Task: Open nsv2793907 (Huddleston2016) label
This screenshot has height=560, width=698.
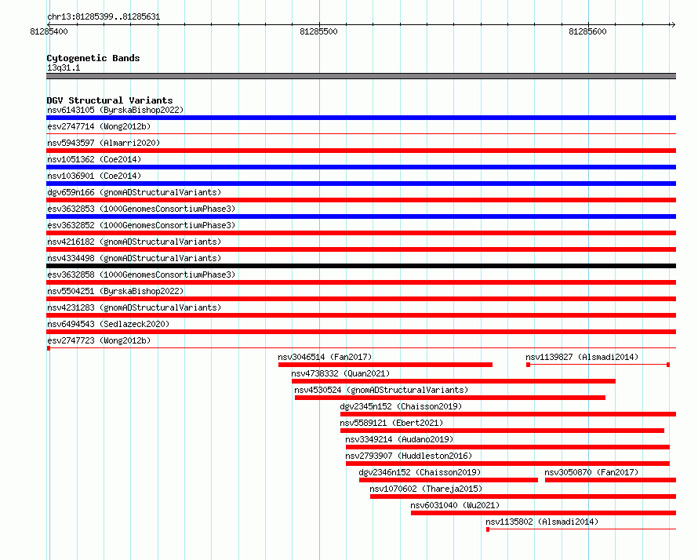Action: click(x=409, y=456)
